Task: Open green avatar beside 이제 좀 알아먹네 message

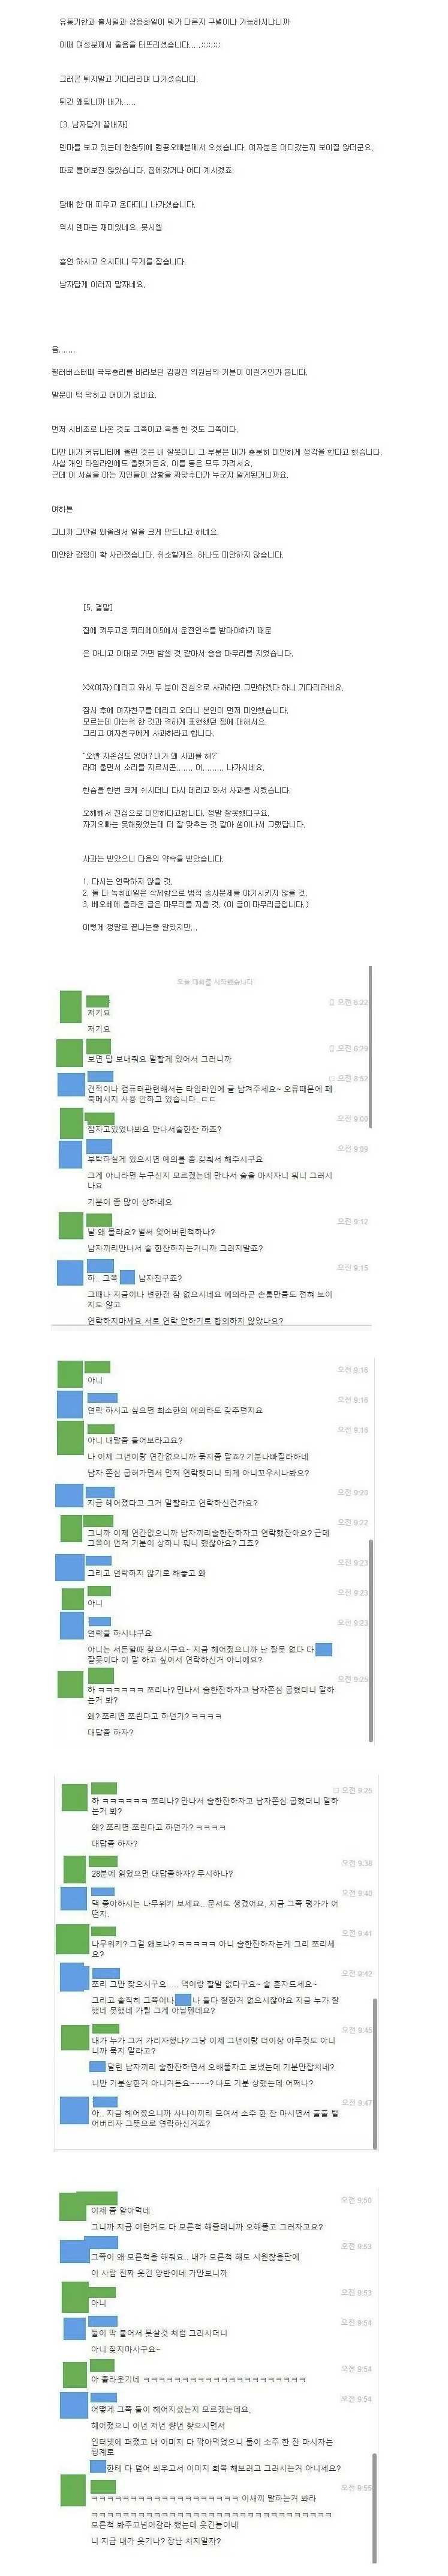Action: (x=73, y=2205)
